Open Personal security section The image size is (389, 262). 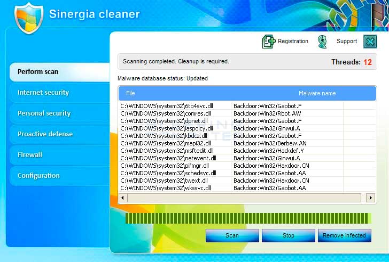point(59,113)
